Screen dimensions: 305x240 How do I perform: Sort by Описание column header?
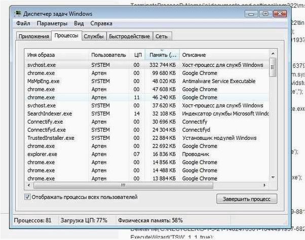coord(224,55)
